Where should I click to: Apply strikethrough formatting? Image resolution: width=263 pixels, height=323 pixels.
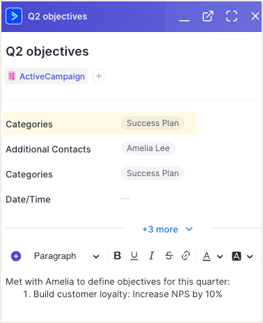coord(169,255)
